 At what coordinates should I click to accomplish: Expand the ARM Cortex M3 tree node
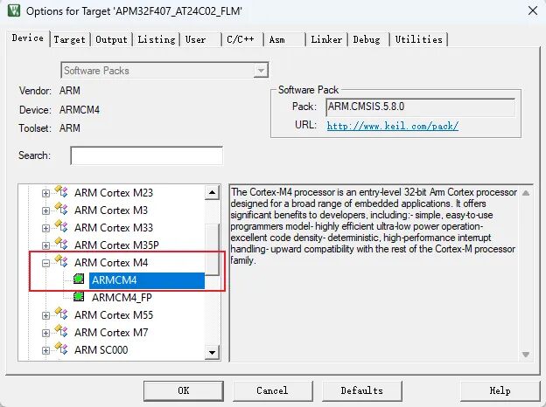pyautogui.click(x=45, y=210)
